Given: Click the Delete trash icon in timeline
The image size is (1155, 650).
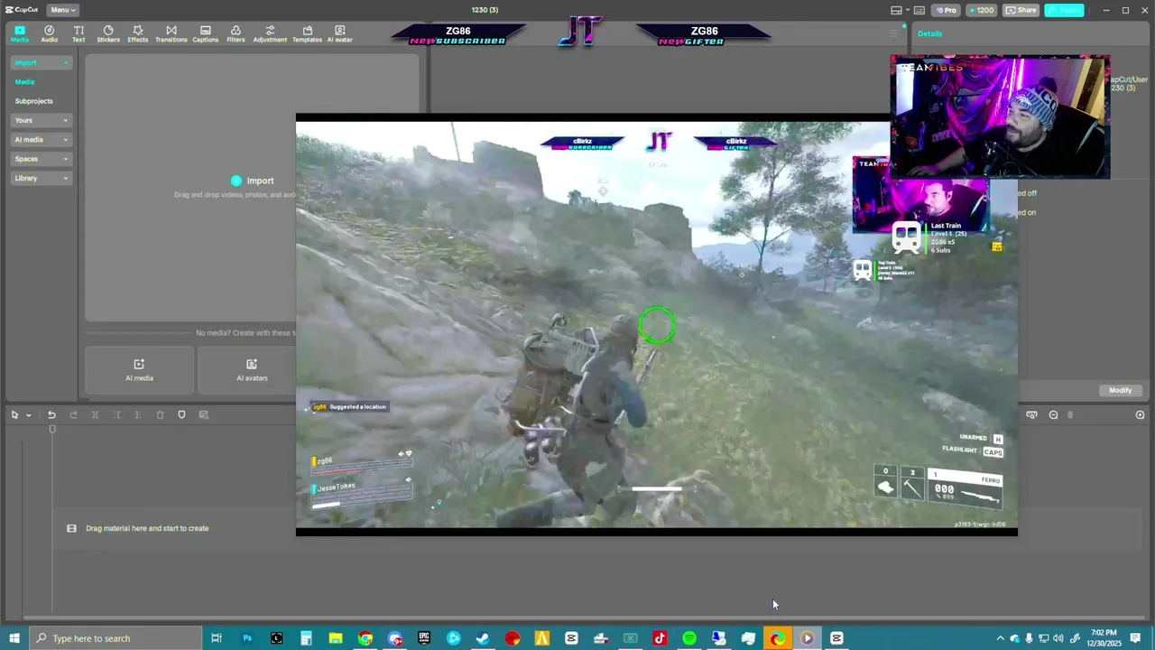Looking at the screenshot, I should (160, 415).
